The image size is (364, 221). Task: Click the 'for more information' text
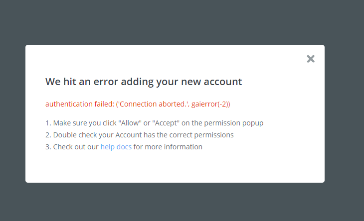tap(168, 147)
